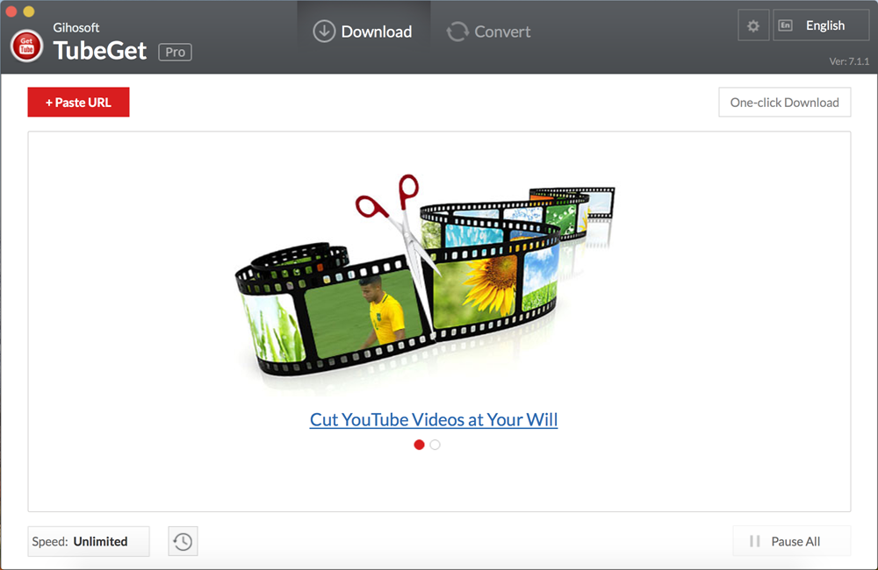Viewport: 878px width, 570px height.
Task: Click the TubeGet red logo icon
Action: pos(26,46)
